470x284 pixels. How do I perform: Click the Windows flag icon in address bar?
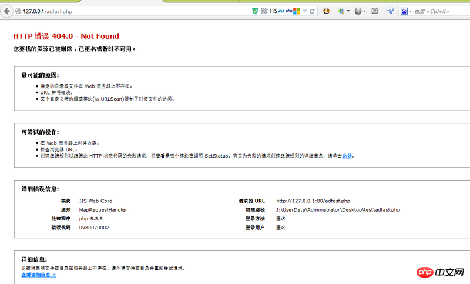(x=297, y=11)
